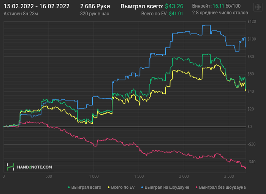Click the 'Активен 8ч 23м' text
The width and height of the screenshot is (266, 194).
(x=21, y=14)
